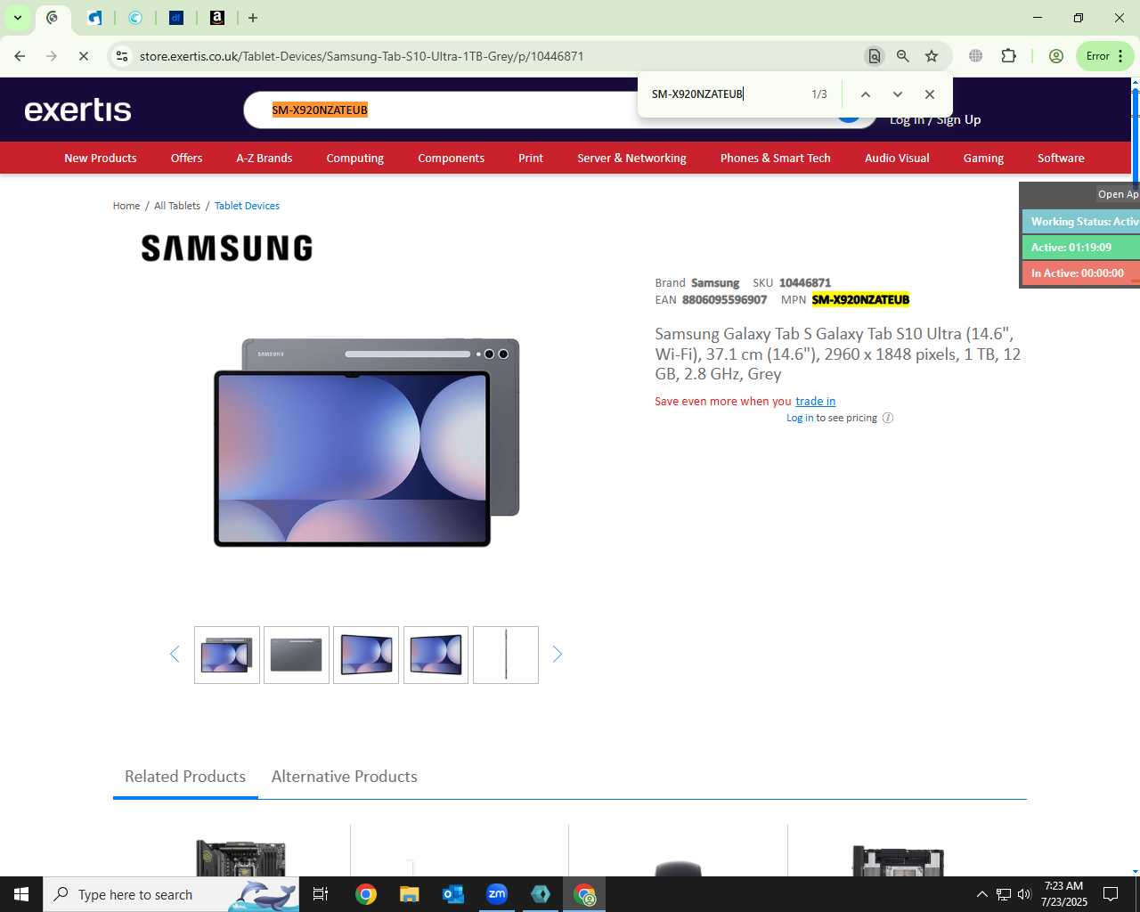Select the fourth tablet thumbnail

436,655
